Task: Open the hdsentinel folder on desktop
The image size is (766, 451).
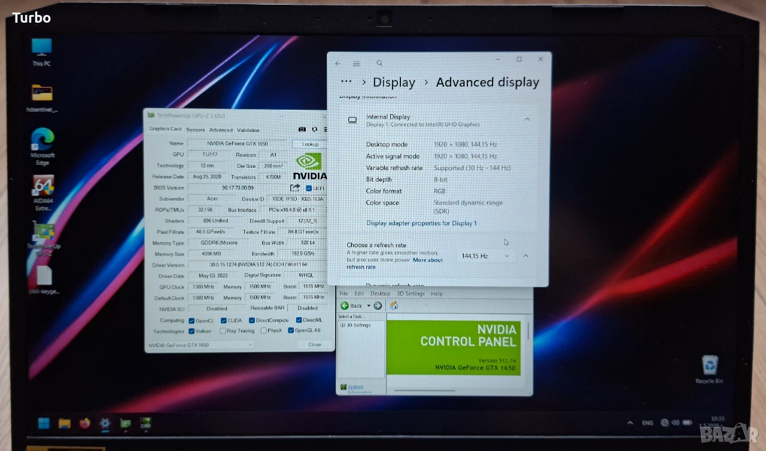Action: coord(42,97)
